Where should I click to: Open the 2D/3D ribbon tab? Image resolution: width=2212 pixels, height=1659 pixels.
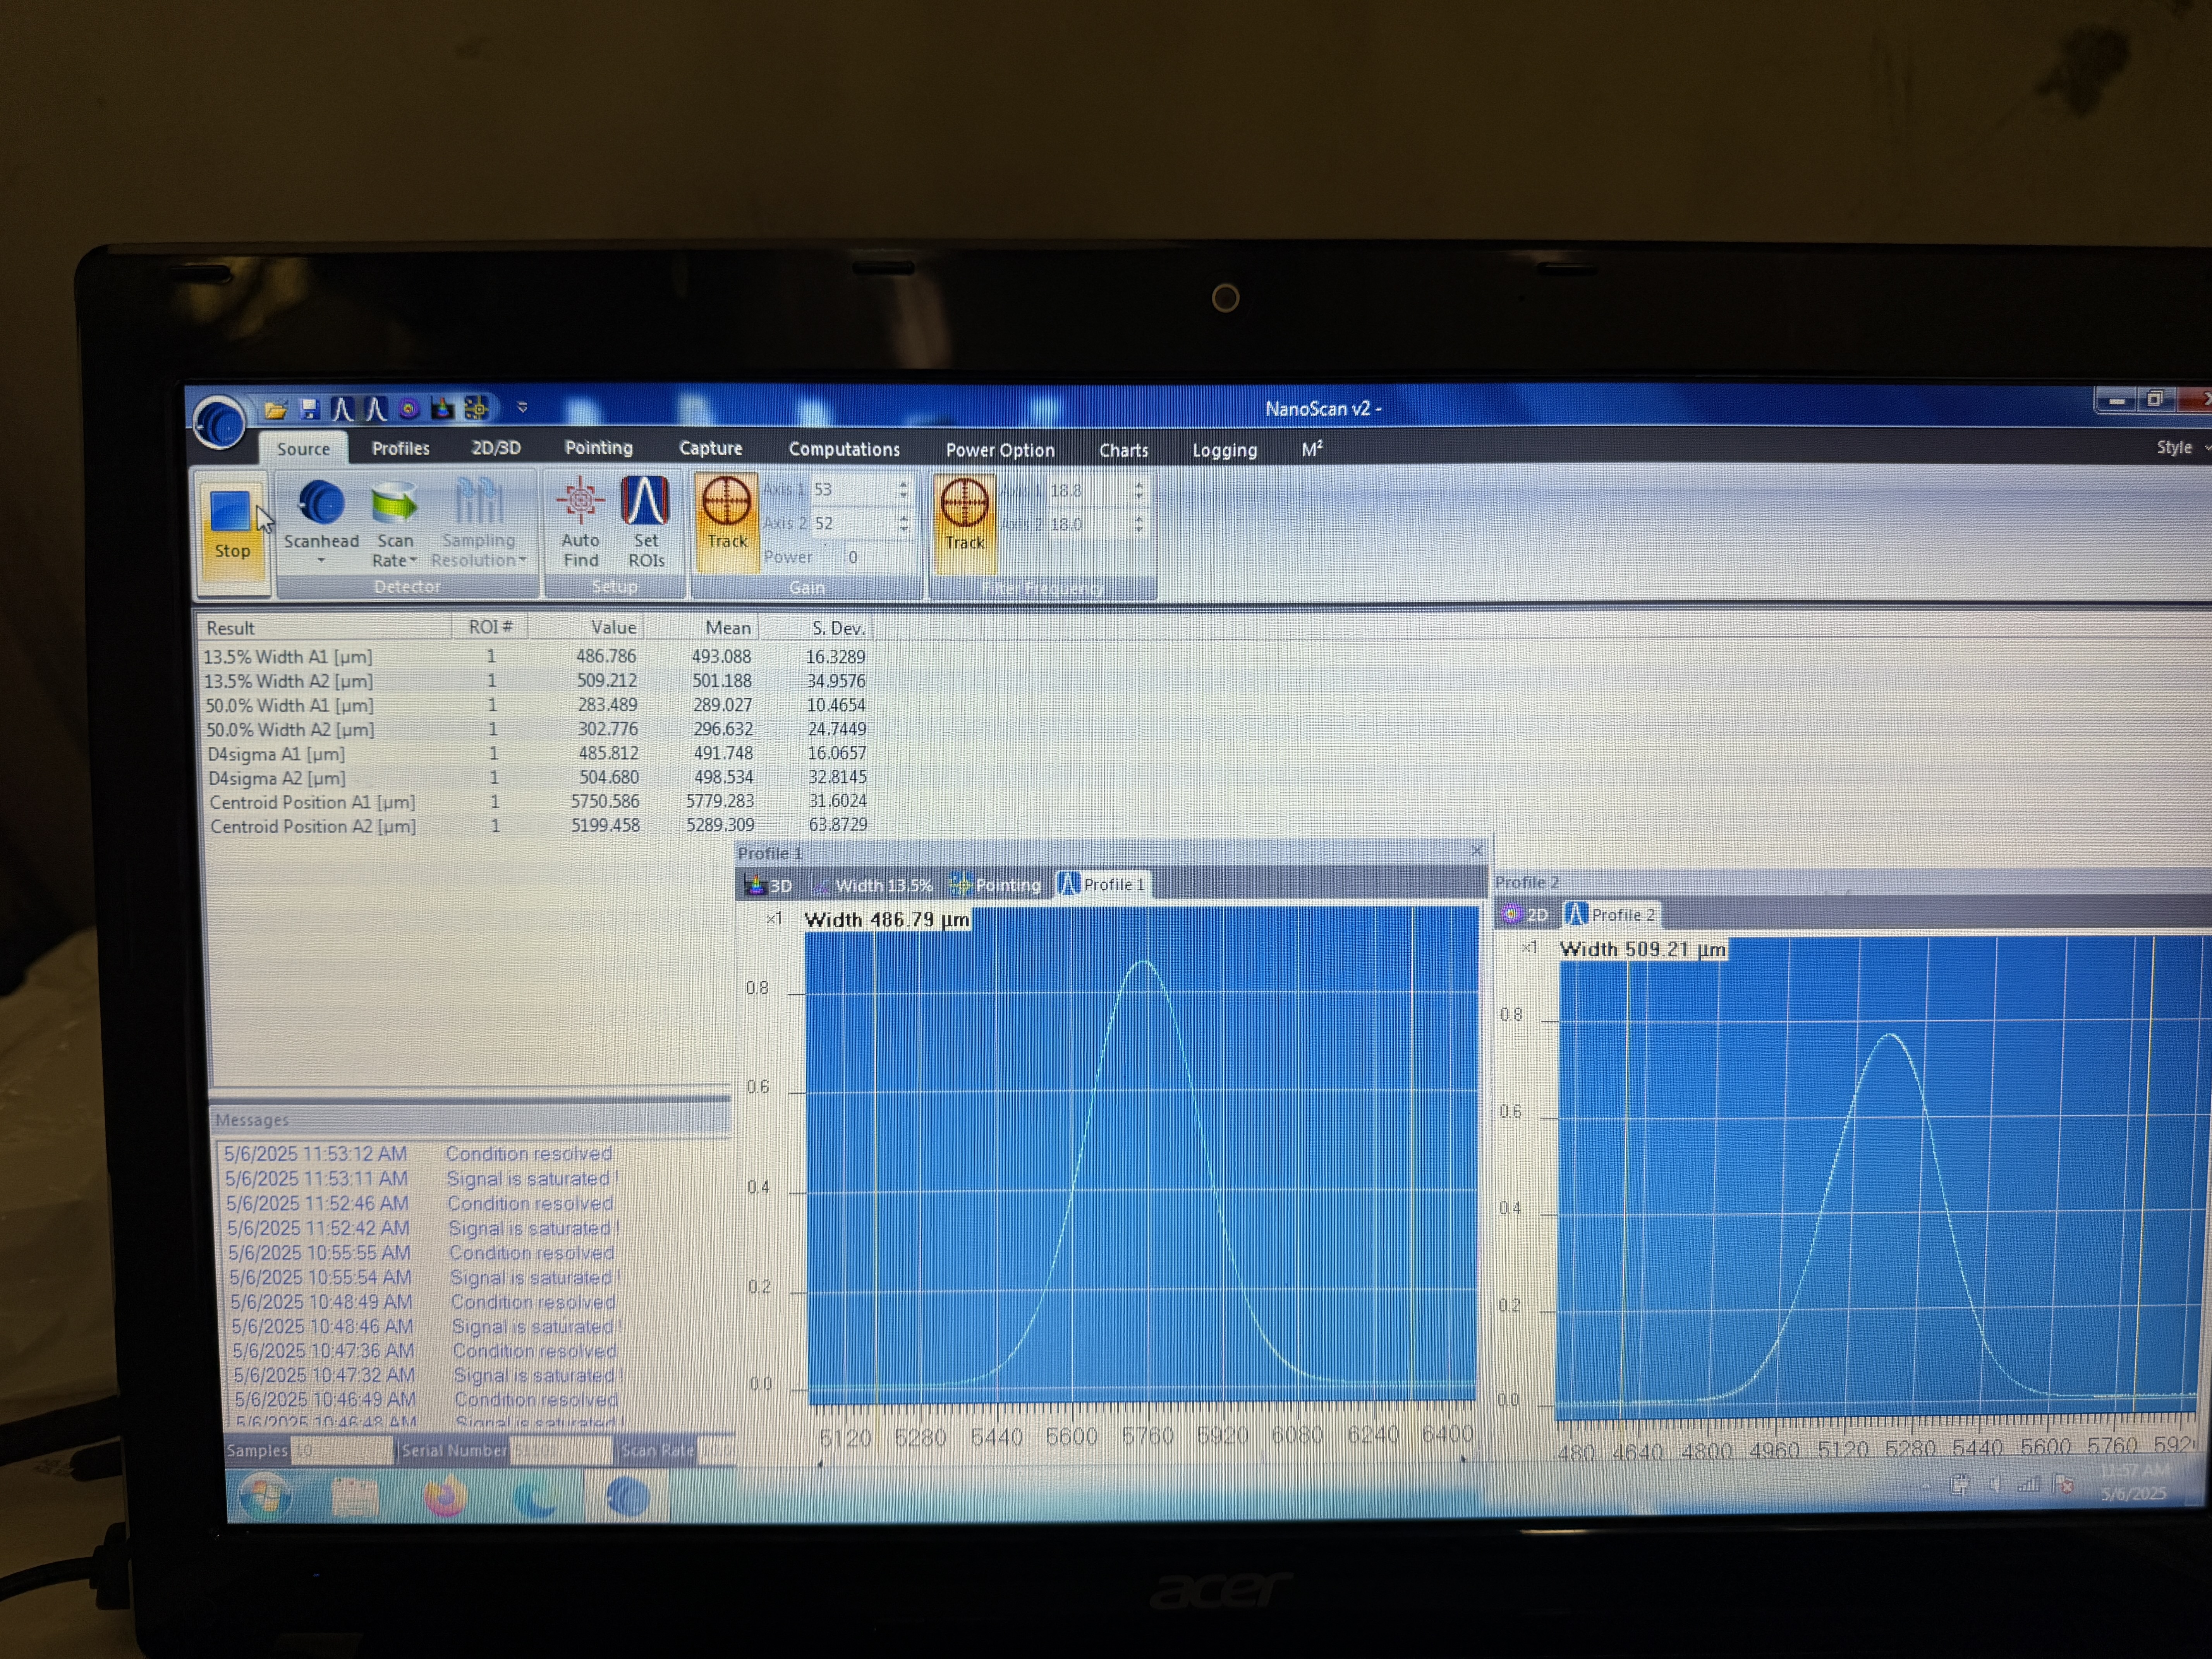click(496, 448)
